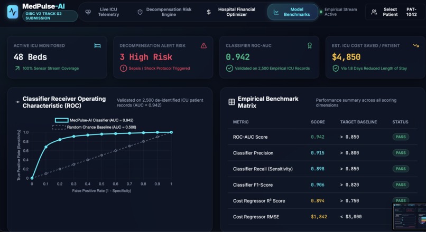Open the Decompensation Risk Engine tab
Viewport: 426px width, 232px height.
tap(165, 12)
